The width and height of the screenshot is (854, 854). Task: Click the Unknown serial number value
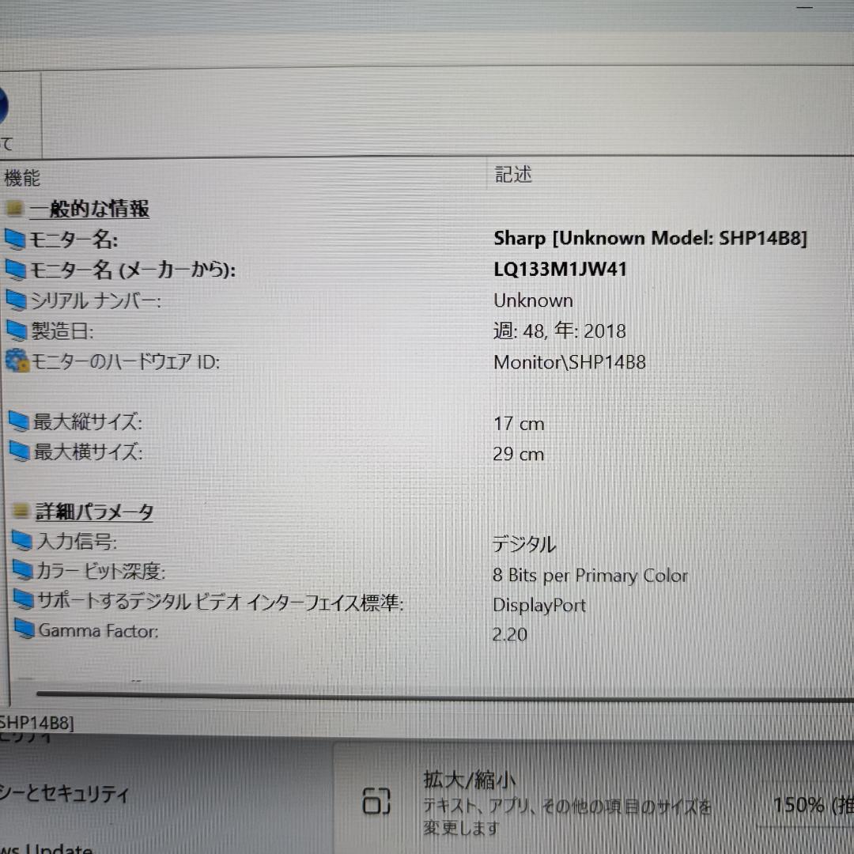pos(533,300)
